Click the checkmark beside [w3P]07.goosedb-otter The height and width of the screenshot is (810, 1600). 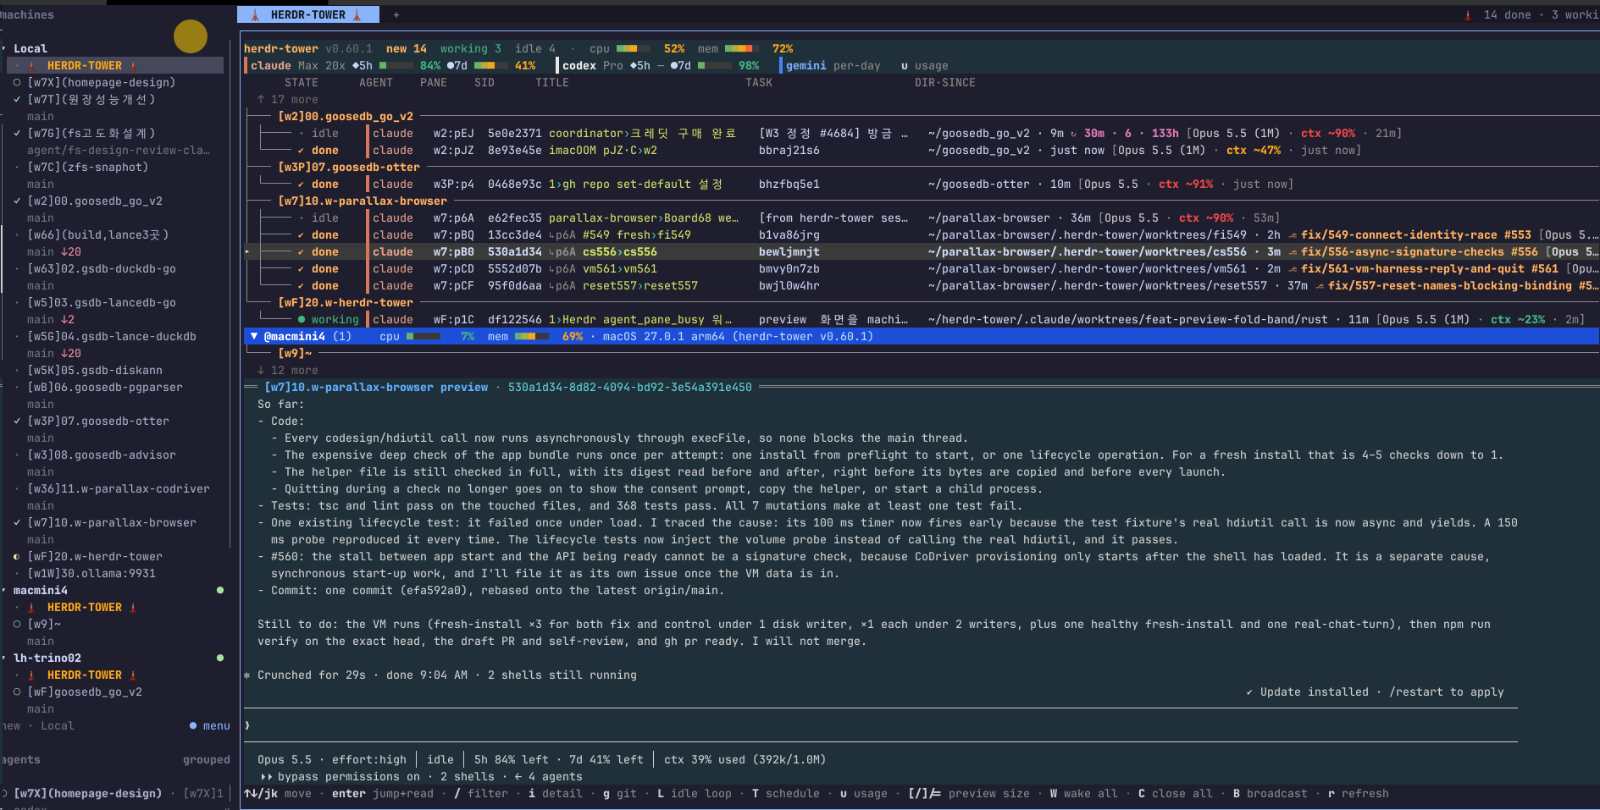[17, 421]
